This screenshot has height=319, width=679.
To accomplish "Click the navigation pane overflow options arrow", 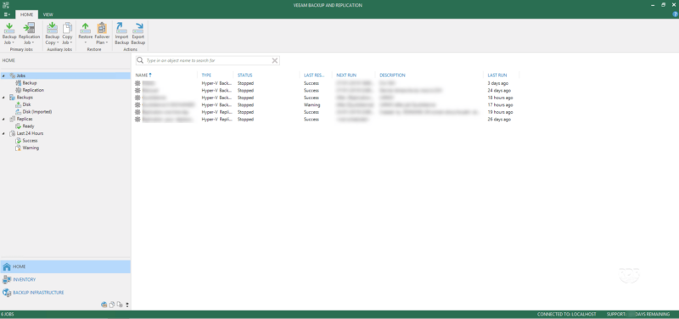I will pos(127,305).
